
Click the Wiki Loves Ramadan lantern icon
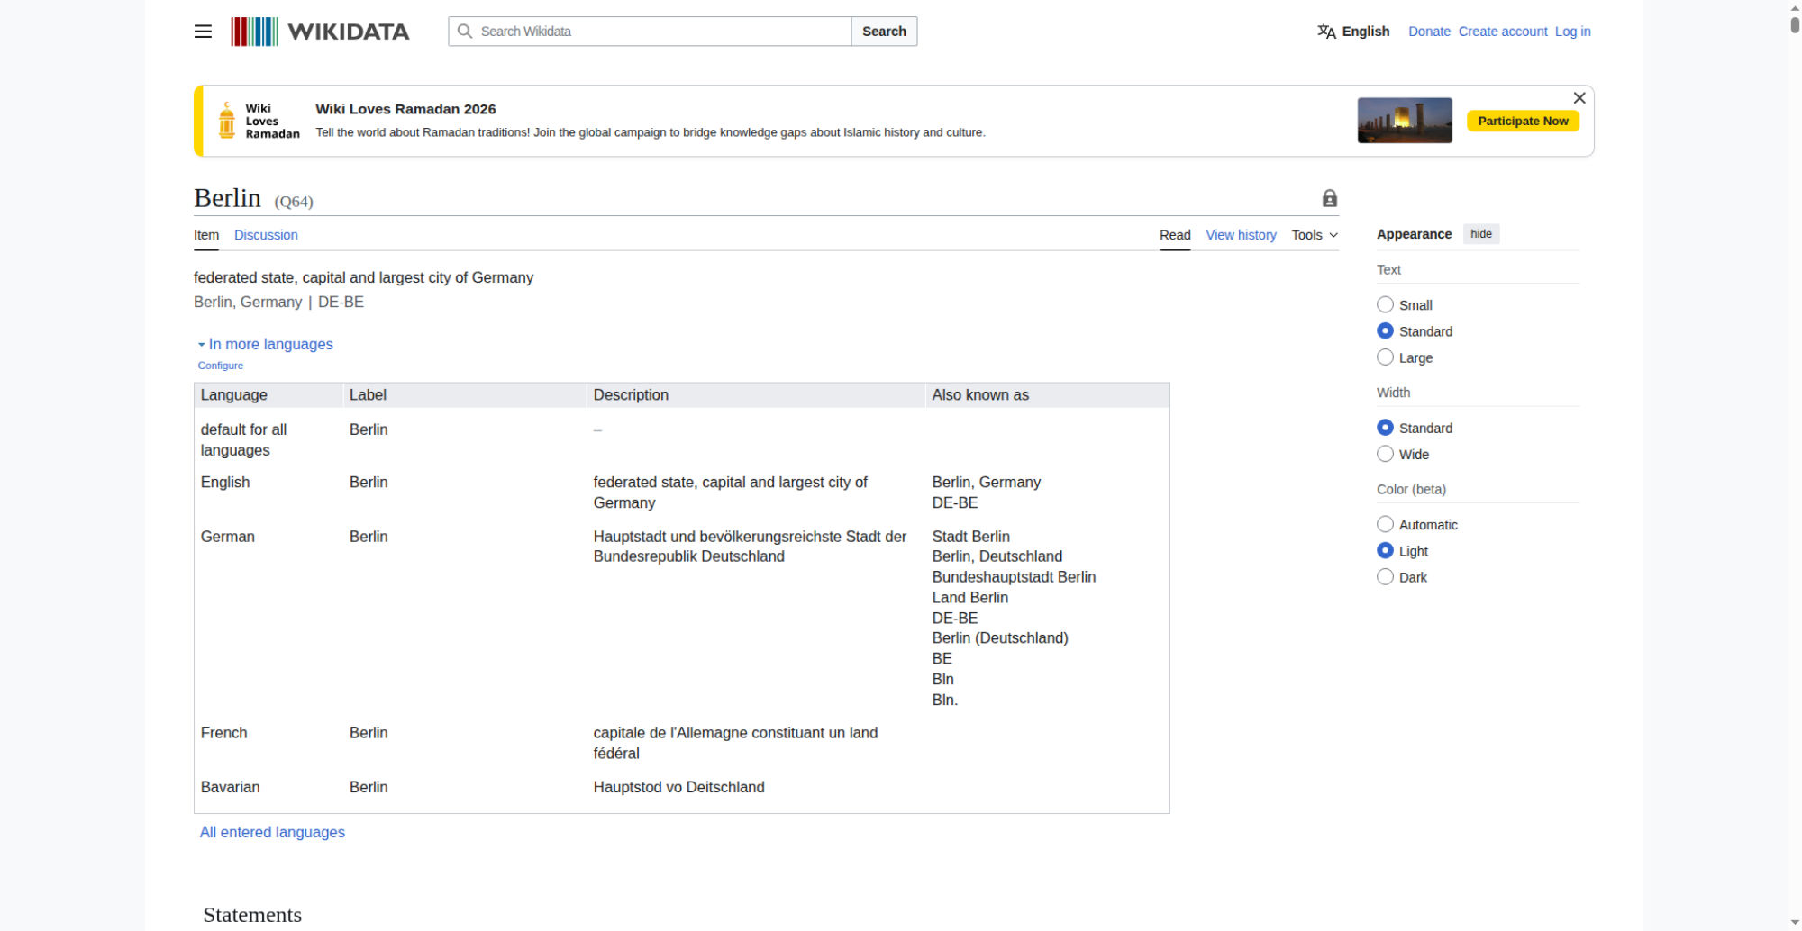(x=227, y=121)
